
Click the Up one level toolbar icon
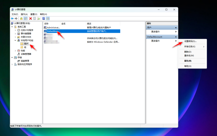pyautogui.click(x=21, y=18)
